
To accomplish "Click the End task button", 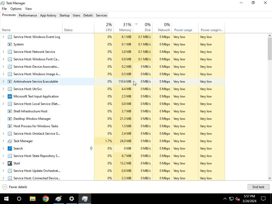I will 258,187.
